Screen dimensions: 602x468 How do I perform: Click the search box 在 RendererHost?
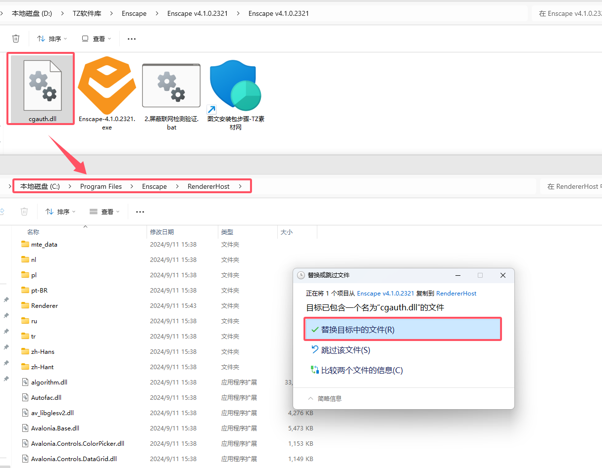point(570,186)
